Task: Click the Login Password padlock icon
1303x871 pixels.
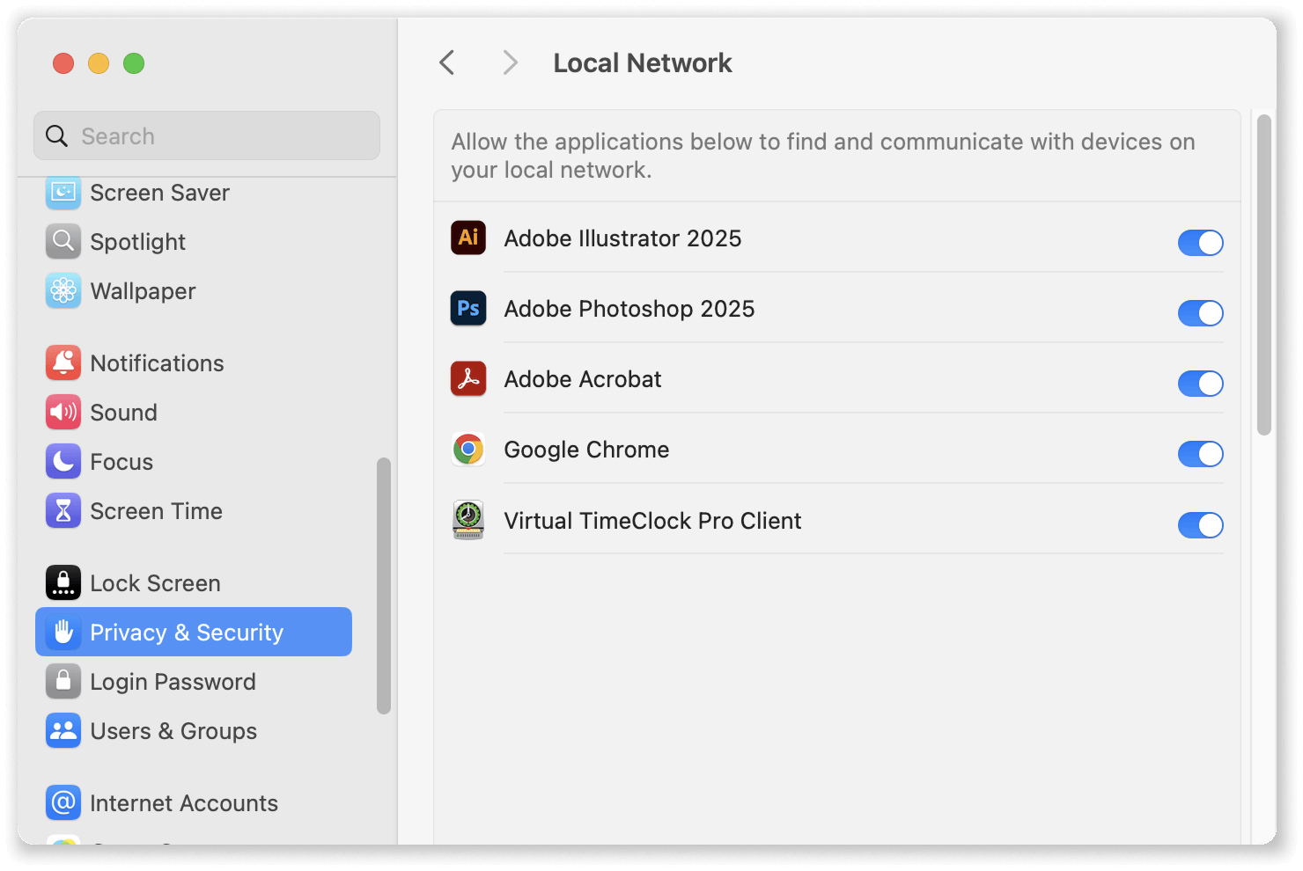Action: click(63, 681)
